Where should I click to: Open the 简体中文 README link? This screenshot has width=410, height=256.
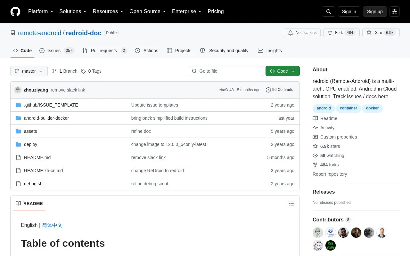click(52, 225)
